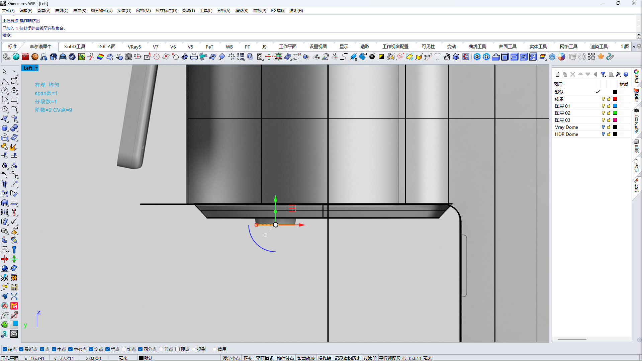The image size is (642, 361).
Task: Toggle the 四分点 osnap checkbox
Action: [141, 349]
